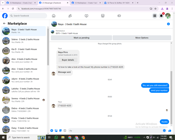Click Mark as pending button

coord(82,38)
